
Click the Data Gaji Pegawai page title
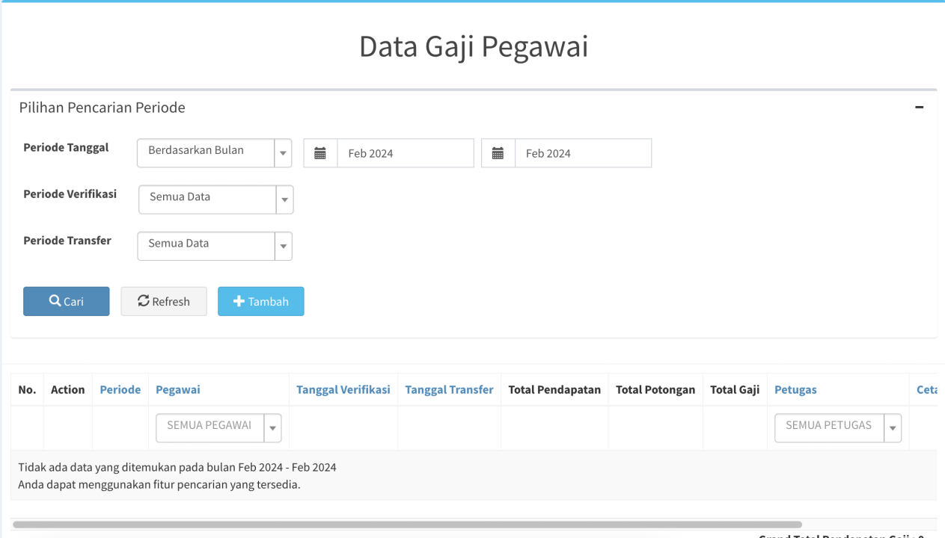pyautogui.click(x=474, y=46)
